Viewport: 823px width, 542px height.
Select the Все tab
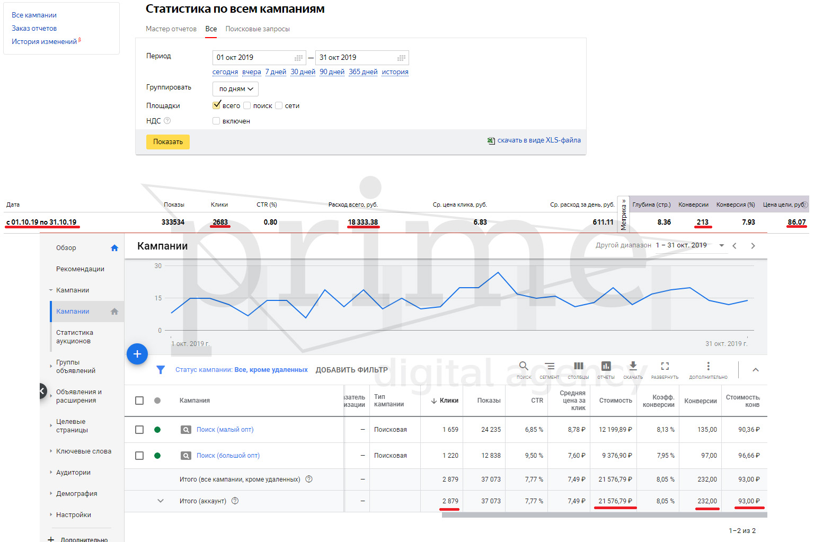pyautogui.click(x=211, y=29)
